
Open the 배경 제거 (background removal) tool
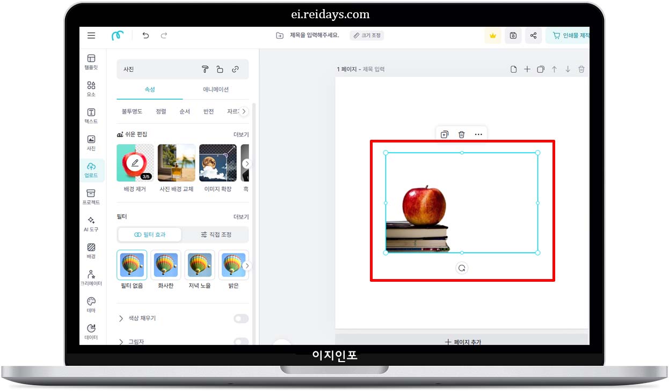pyautogui.click(x=135, y=163)
